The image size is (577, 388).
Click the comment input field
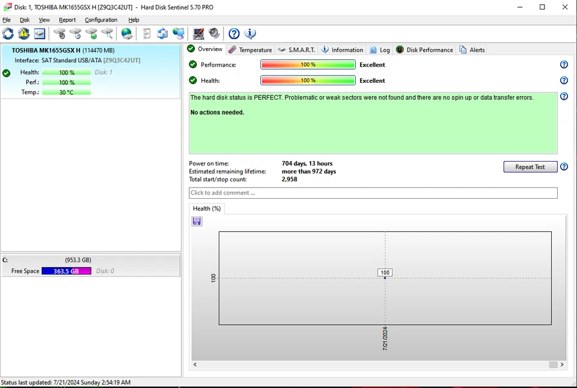pos(373,193)
